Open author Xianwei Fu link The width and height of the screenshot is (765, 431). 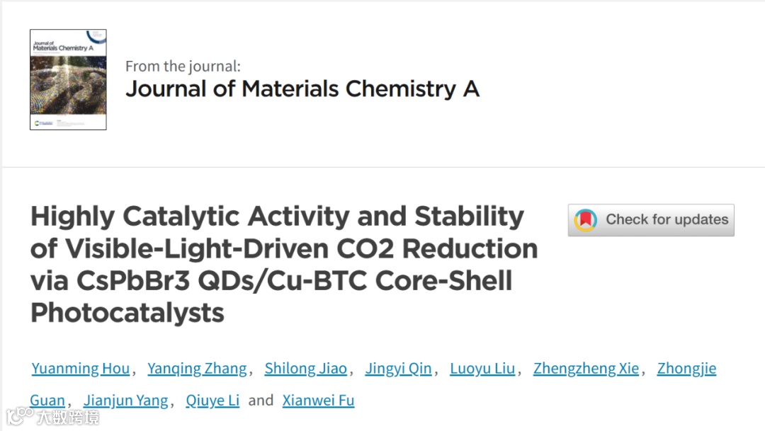(318, 401)
